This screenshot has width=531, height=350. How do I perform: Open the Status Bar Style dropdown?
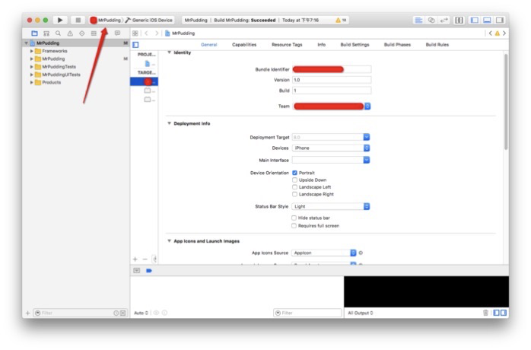pyautogui.click(x=331, y=206)
